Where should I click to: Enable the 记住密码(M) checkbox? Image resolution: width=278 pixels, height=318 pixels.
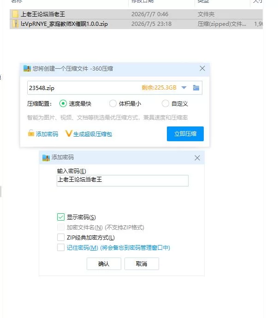point(61,247)
